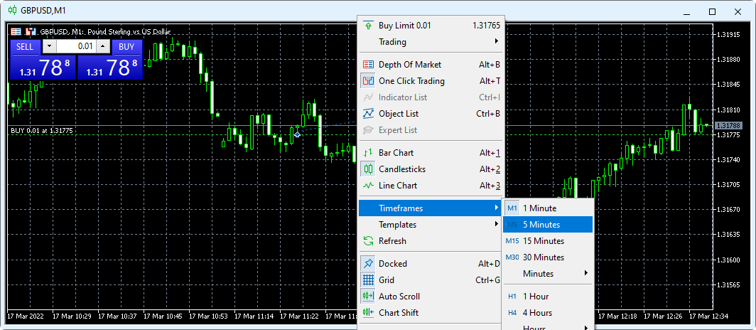Click the current price tag 1.31788
The height and width of the screenshot is (330, 756).
pyautogui.click(x=728, y=125)
